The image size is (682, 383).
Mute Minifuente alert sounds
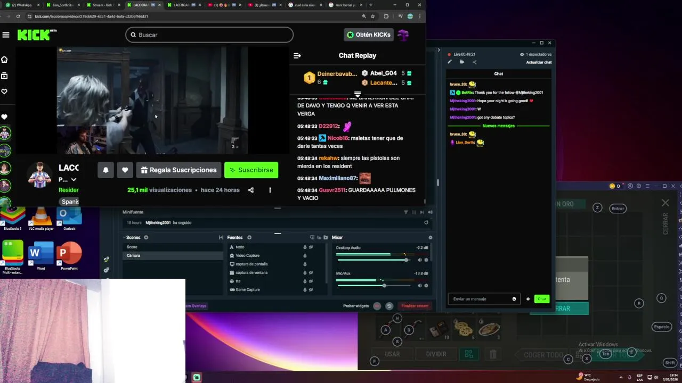click(x=430, y=212)
